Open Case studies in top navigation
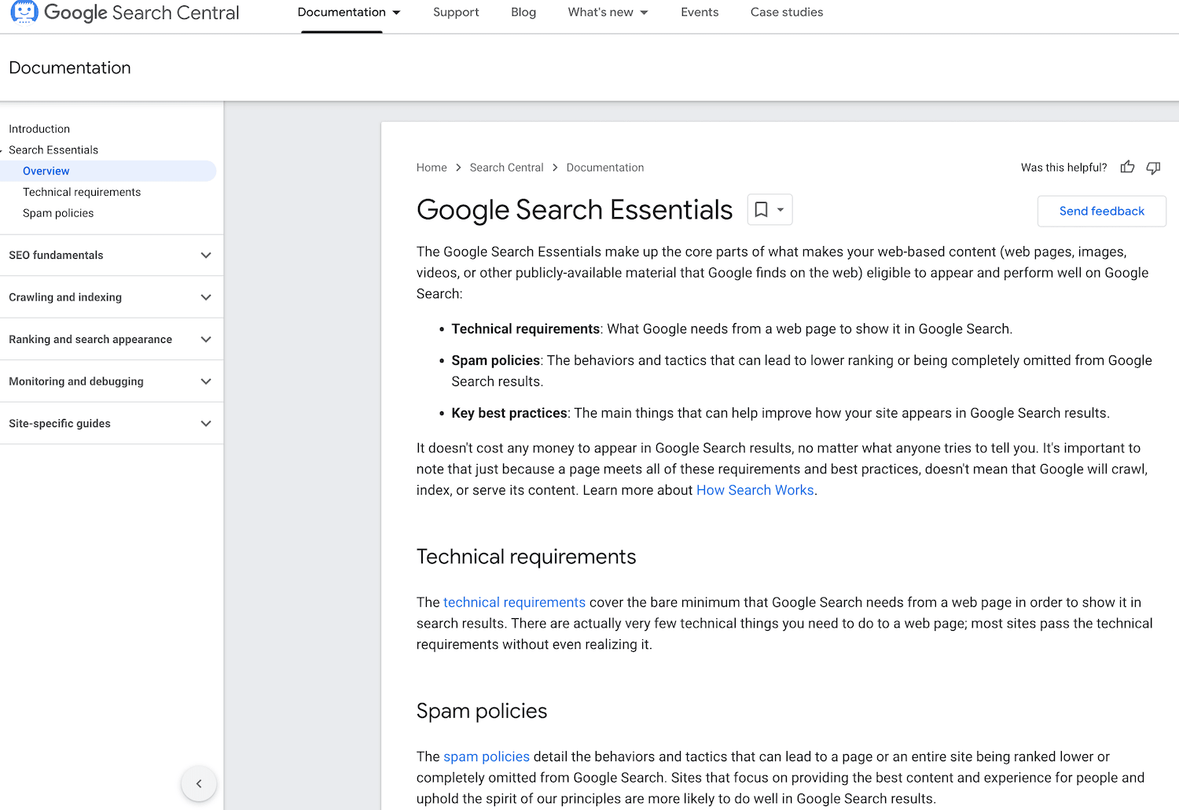Viewport: 1179px width, 810px height. pyautogui.click(x=787, y=13)
